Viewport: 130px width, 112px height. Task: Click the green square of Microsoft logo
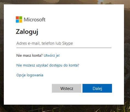tap(21, 18)
